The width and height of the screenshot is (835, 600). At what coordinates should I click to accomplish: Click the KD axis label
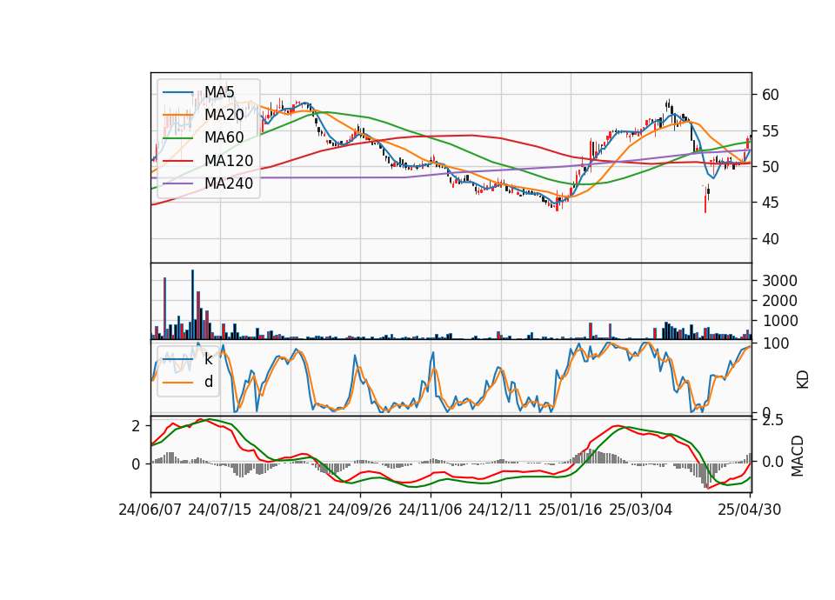[x=803, y=379]
